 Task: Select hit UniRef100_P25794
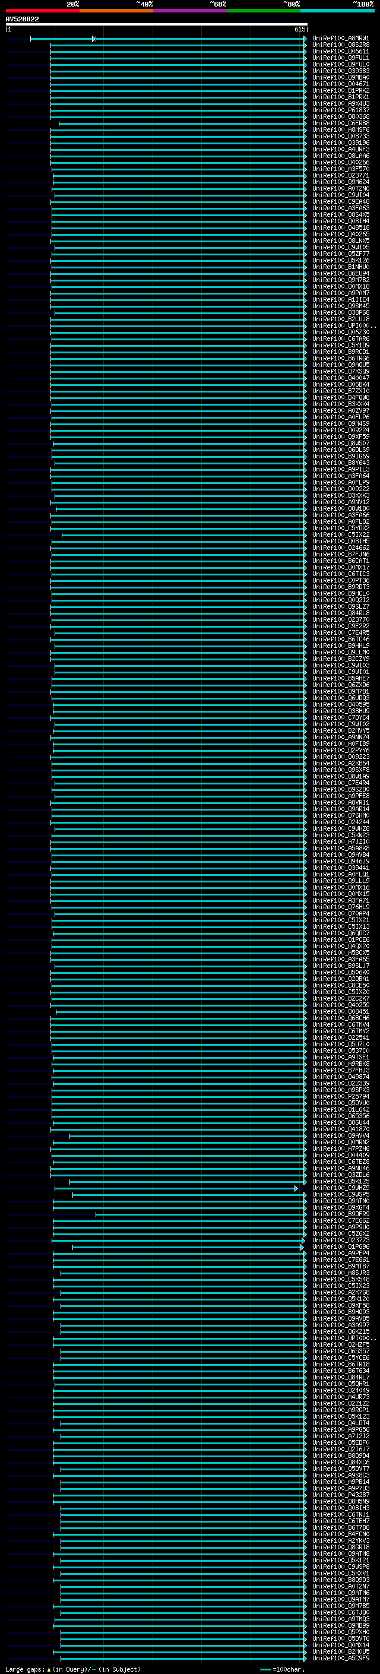[340, 1096]
